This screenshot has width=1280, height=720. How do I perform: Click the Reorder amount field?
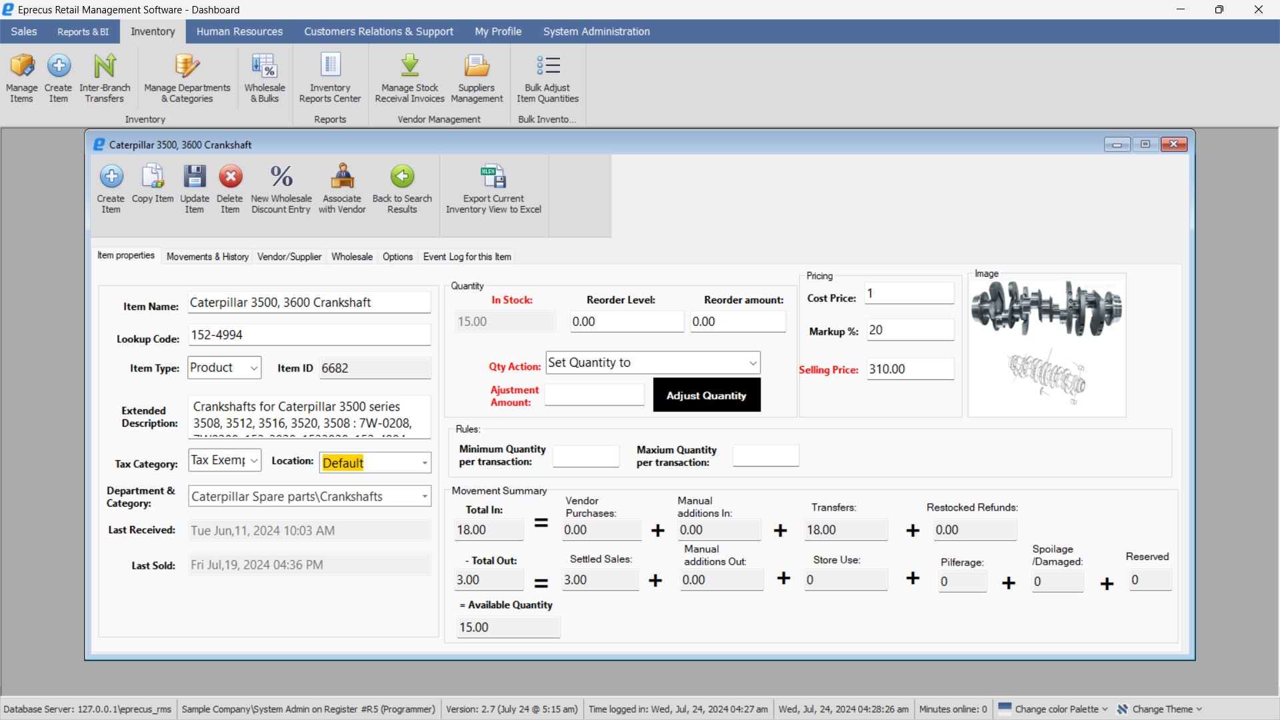click(x=738, y=321)
